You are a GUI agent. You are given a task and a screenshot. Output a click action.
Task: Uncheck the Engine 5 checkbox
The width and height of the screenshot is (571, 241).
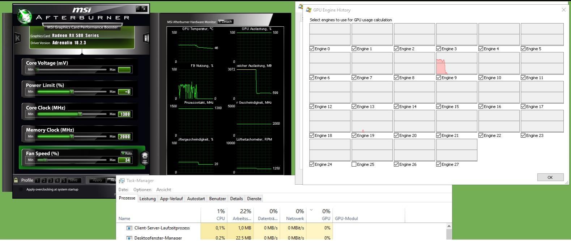(523, 49)
